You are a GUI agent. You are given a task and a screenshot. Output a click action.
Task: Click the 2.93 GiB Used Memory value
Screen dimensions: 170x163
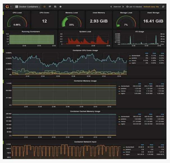click(x=99, y=21)
